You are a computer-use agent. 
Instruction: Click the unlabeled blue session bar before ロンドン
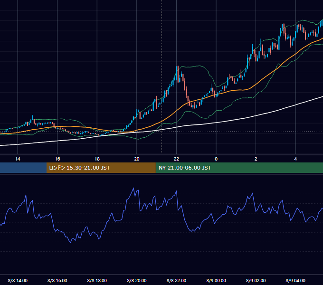tap(23, 168)
